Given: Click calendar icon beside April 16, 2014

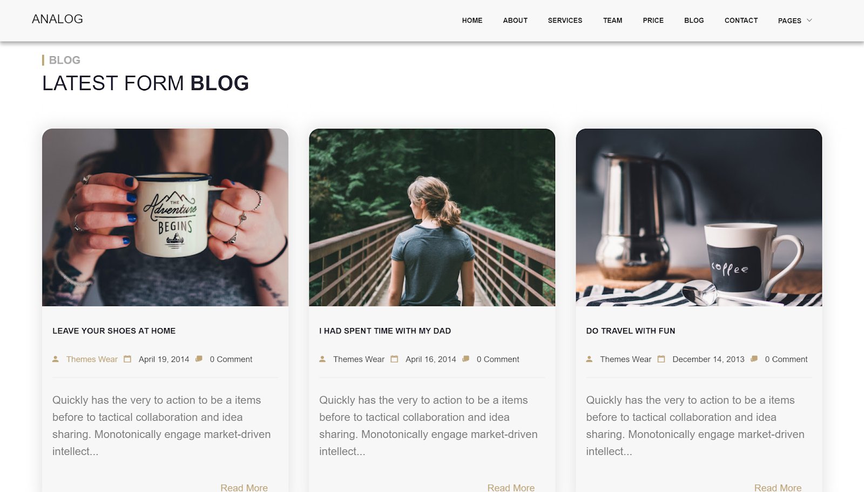Looking at the screenshot, I should (394, 359).
